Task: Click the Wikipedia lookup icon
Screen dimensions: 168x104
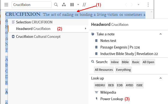Action: coord(97,92)
